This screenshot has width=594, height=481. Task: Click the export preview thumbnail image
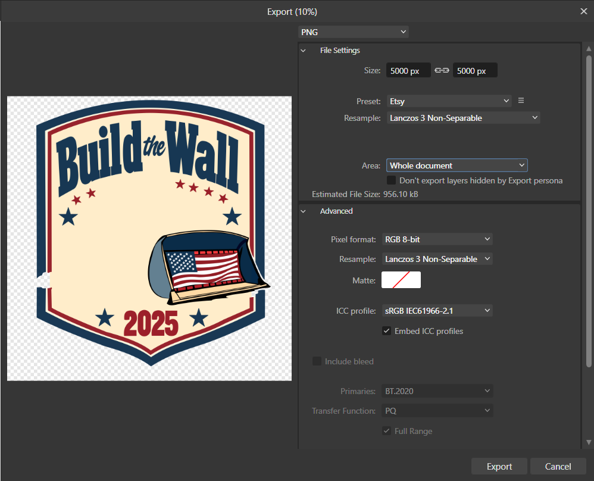click(x=149, y=238)
